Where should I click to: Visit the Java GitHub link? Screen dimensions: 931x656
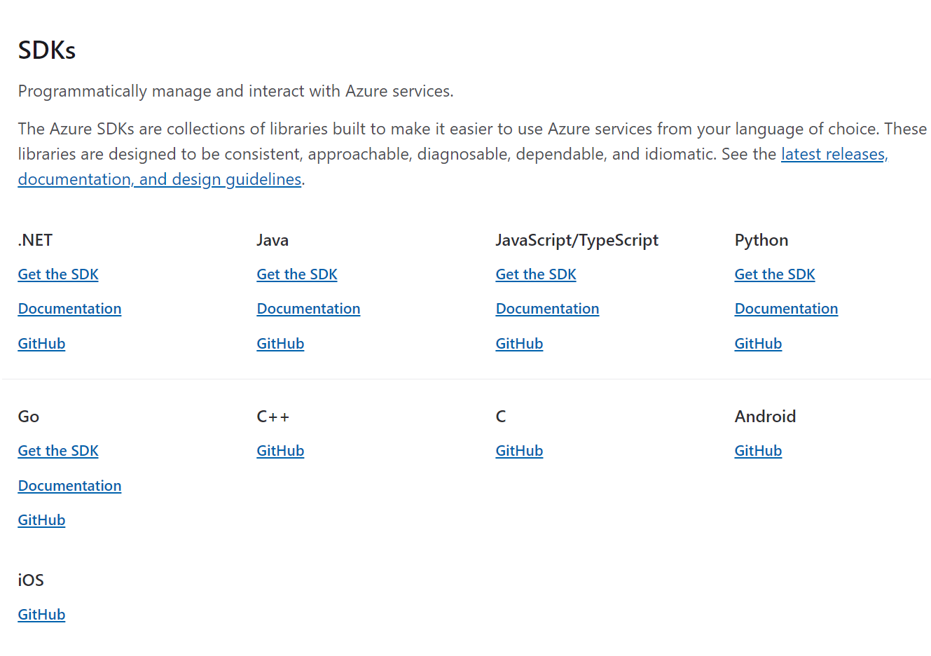(280, 344)
